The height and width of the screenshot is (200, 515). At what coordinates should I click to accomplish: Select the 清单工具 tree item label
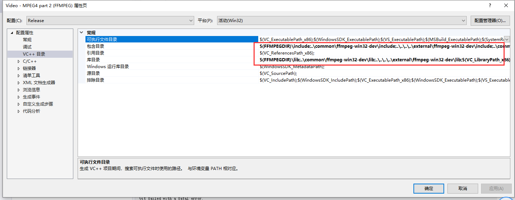coord(31,76)
